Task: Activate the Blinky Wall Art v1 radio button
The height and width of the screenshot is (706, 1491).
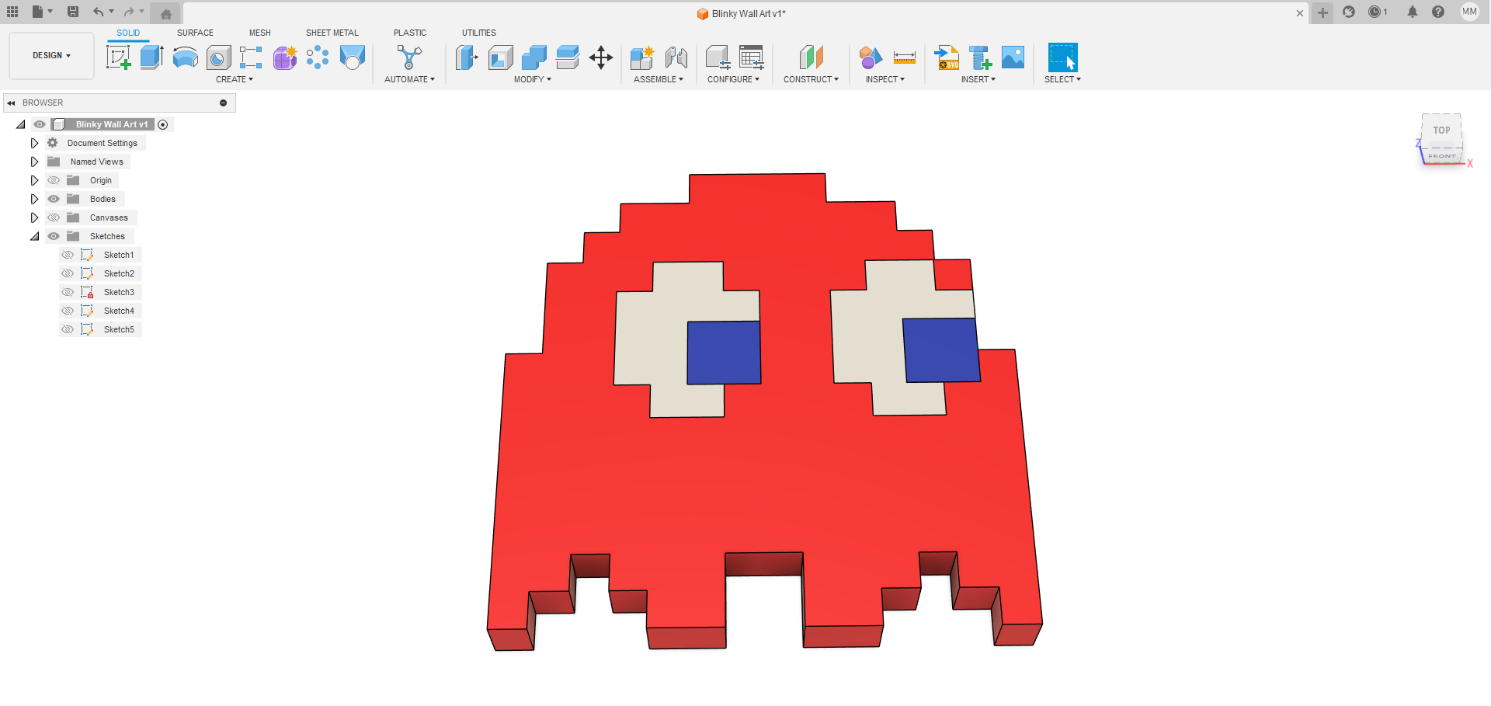Action: [163, 124]
